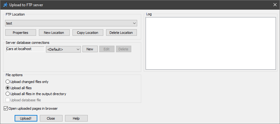Click Delete Location button
The image size is (280, 124).
[x=121, y=33]
